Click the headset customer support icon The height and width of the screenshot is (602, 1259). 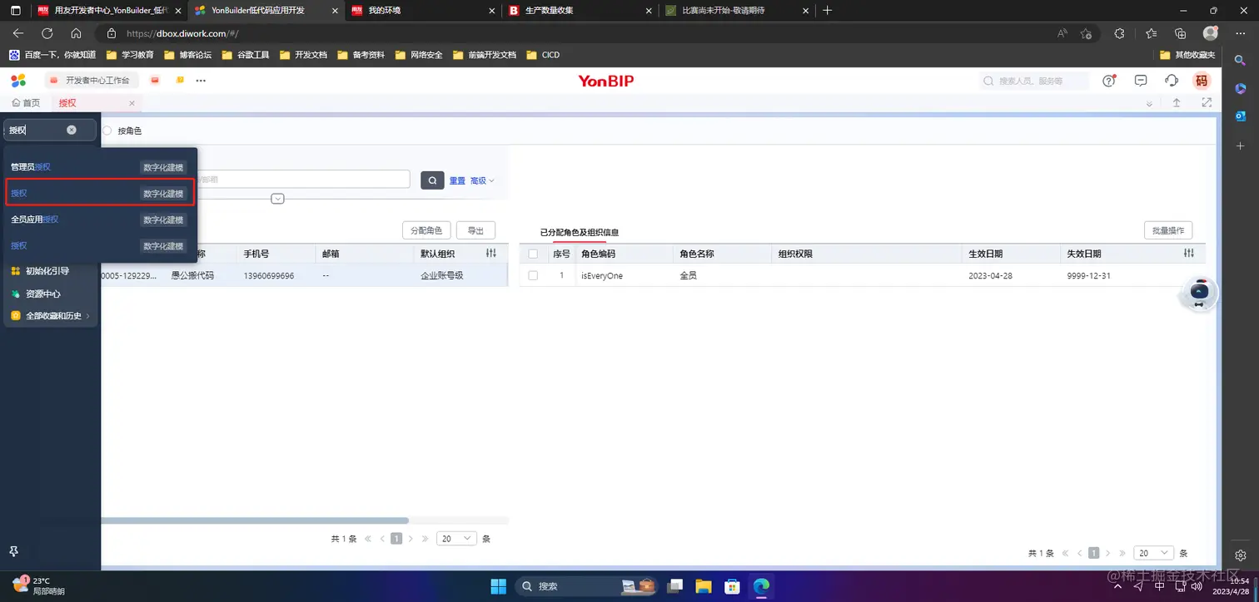(x=1171, y=80)
